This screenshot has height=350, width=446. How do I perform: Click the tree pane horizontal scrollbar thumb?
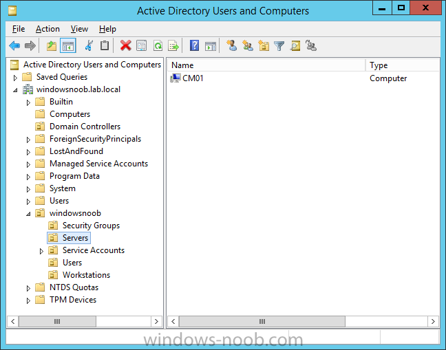pyautogui.click(x=57, y=321)
